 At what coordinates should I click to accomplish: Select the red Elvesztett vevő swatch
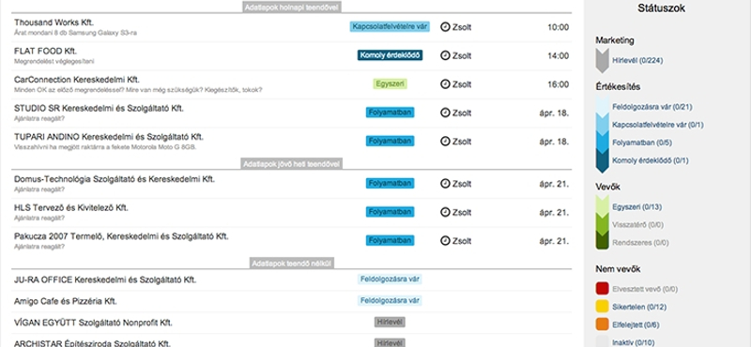coord(602,289)
